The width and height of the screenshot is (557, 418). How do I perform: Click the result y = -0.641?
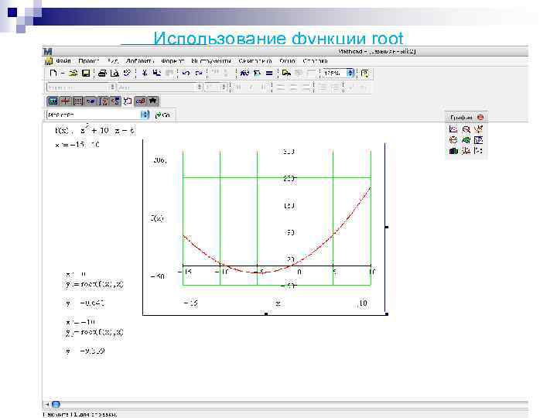click(85, 303)
